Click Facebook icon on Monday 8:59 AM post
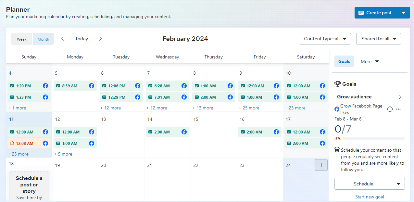Image resolution: width=414 pixels, height=202 pixels. point(92,86)
